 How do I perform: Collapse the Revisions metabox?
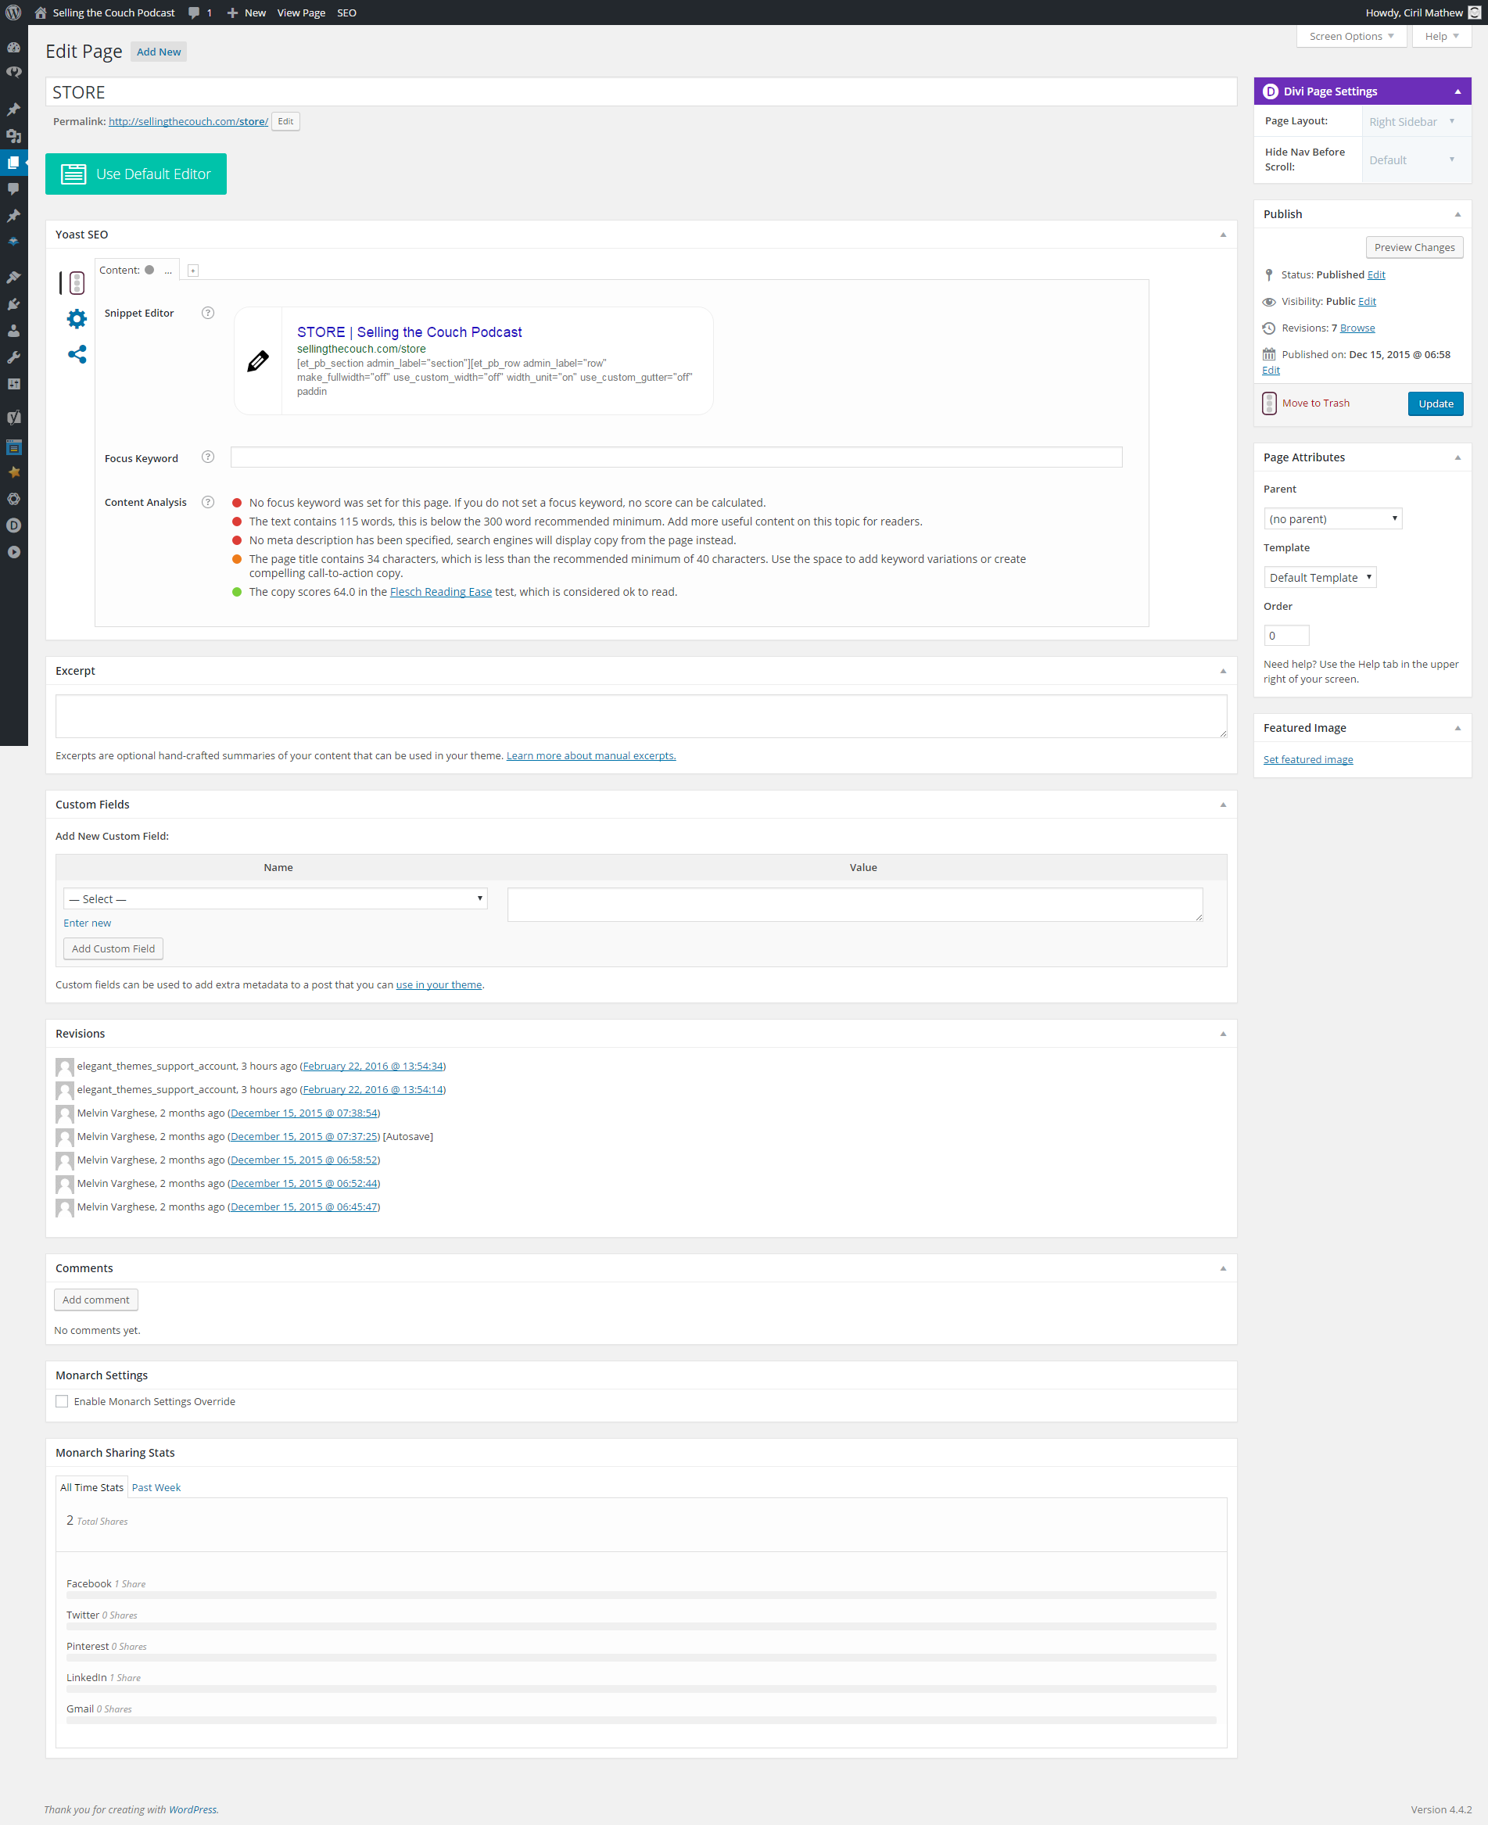click(1223, 1034)
